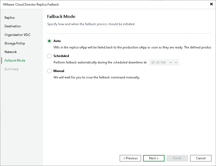Click Next to continue the wizard
Viewport: 216px width, 166px height.
pyautogui.click(x=154, y=158)
